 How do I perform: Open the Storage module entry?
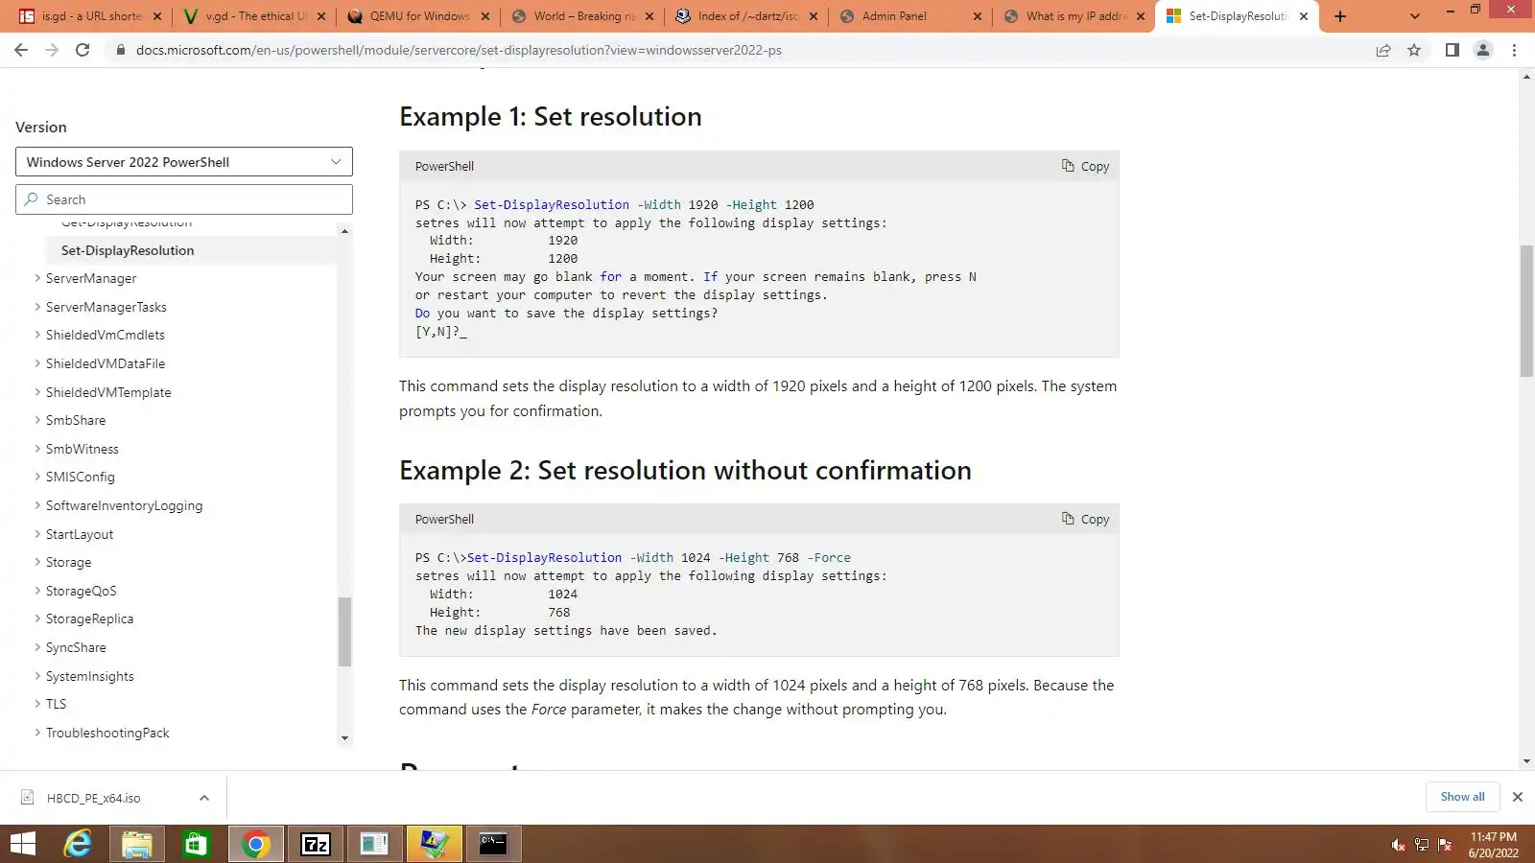point(68,562)
